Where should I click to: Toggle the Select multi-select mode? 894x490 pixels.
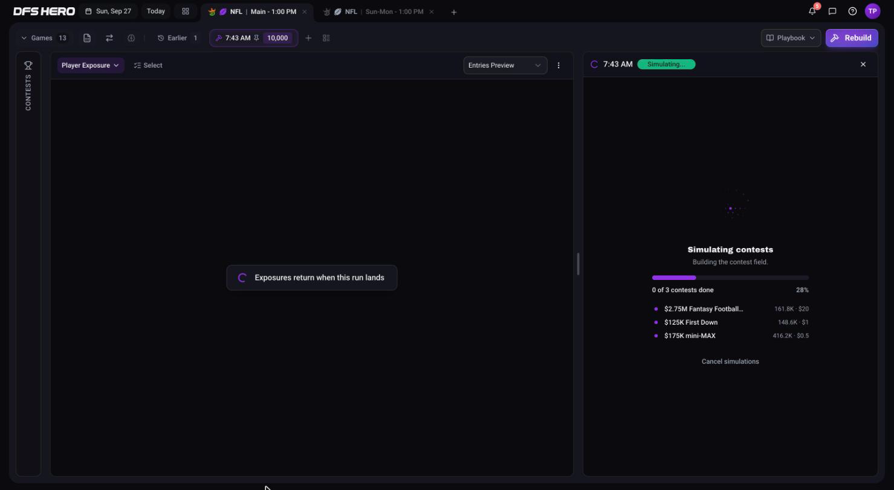tap(148, 65)
